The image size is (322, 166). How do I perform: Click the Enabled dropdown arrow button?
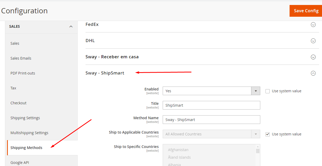pyautogui.click(x=256, y=91)
